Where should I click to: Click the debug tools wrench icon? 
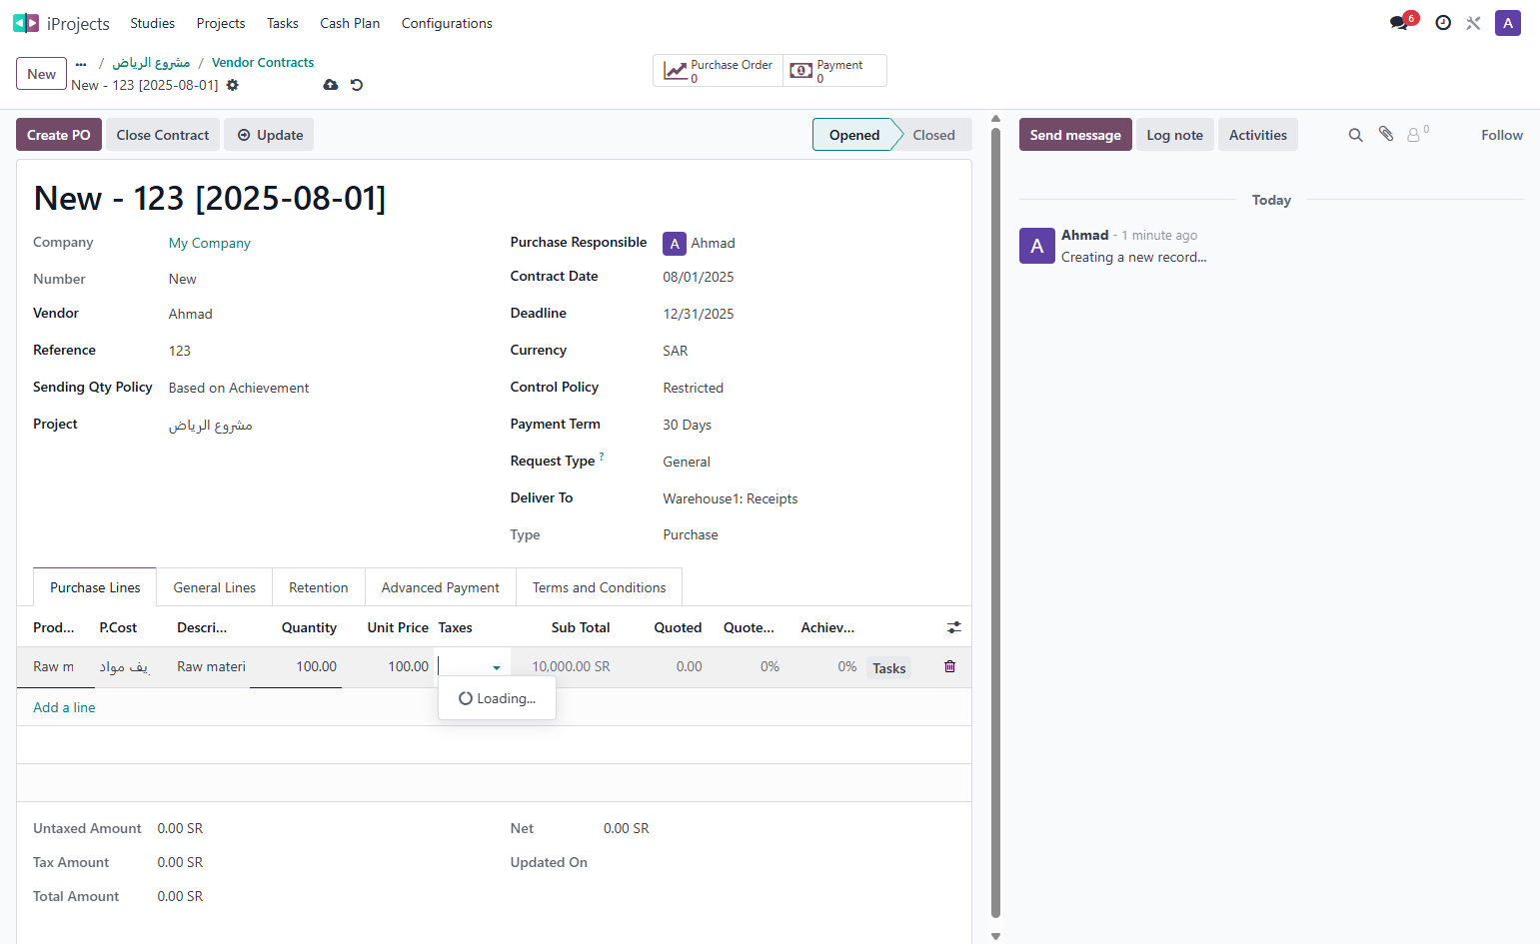pyautogui.click(x=1473, y=23)
